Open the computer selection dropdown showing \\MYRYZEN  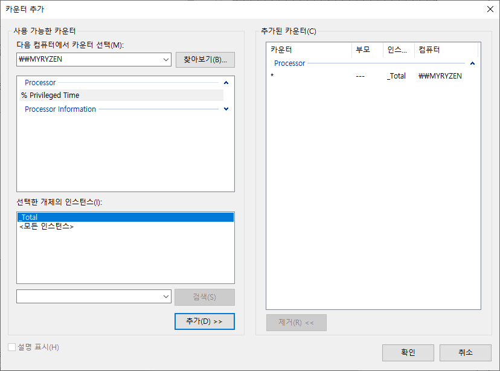(166, 59)
